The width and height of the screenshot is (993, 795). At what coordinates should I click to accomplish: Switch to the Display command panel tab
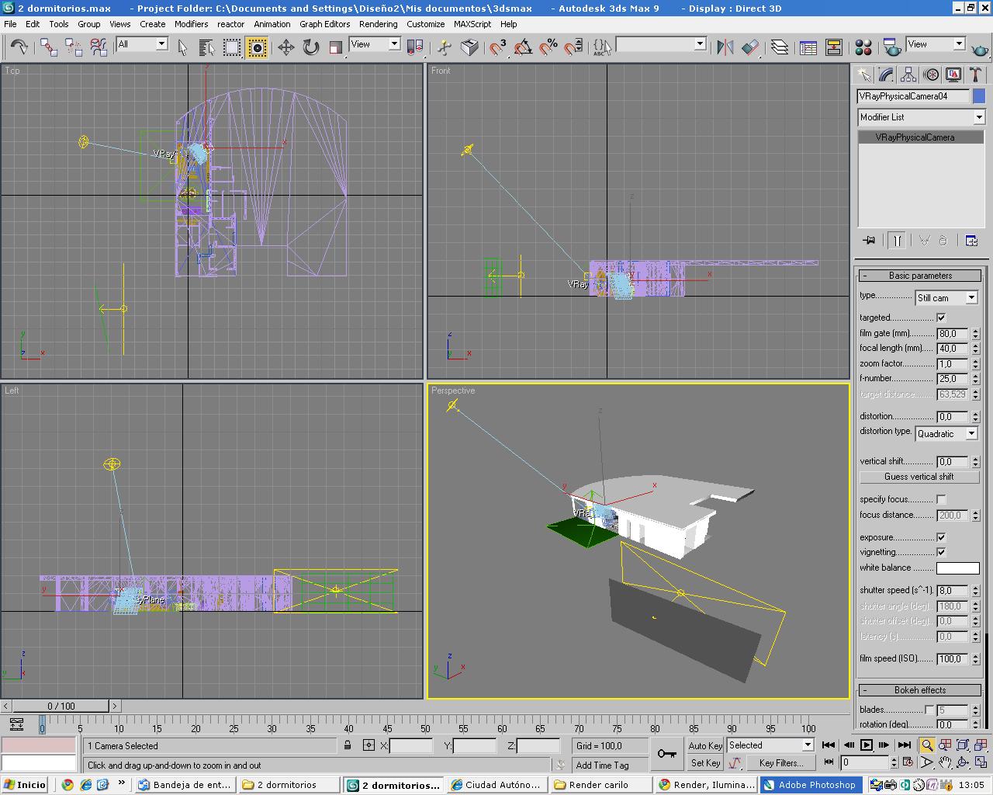click(x=953, y=75)
